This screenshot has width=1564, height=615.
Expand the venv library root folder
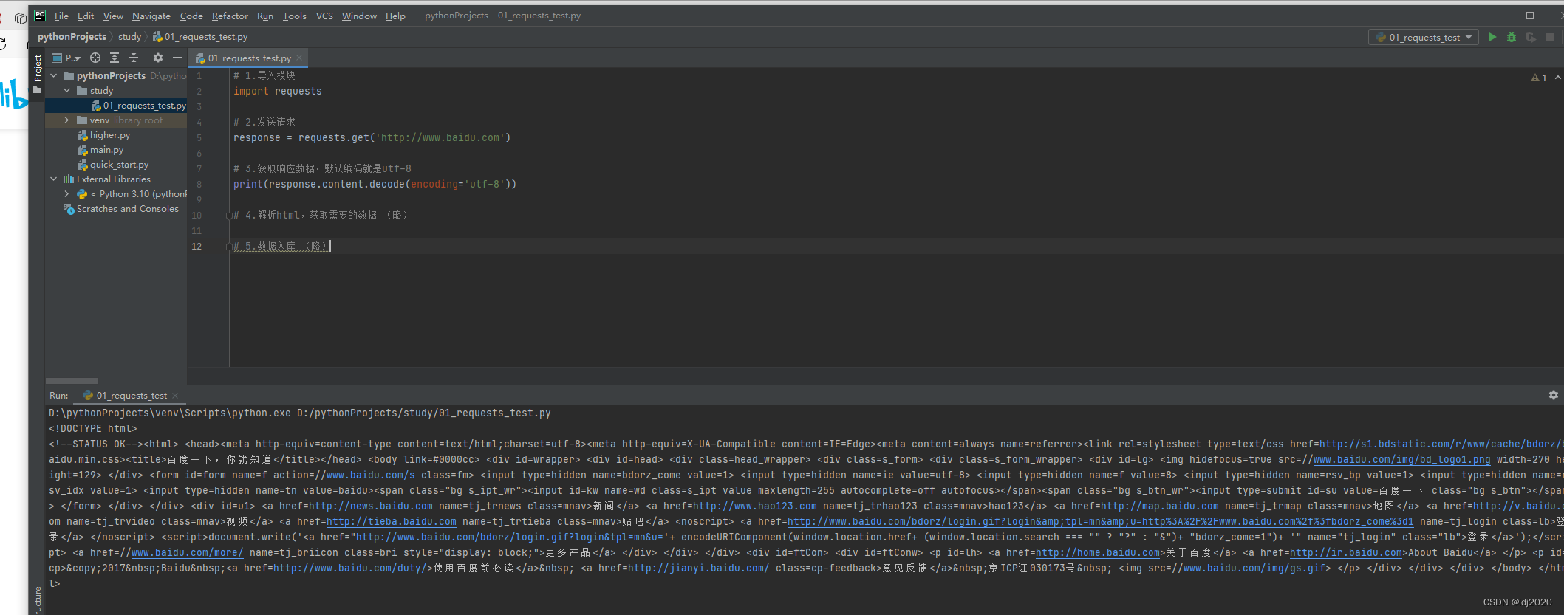(67, 120)
